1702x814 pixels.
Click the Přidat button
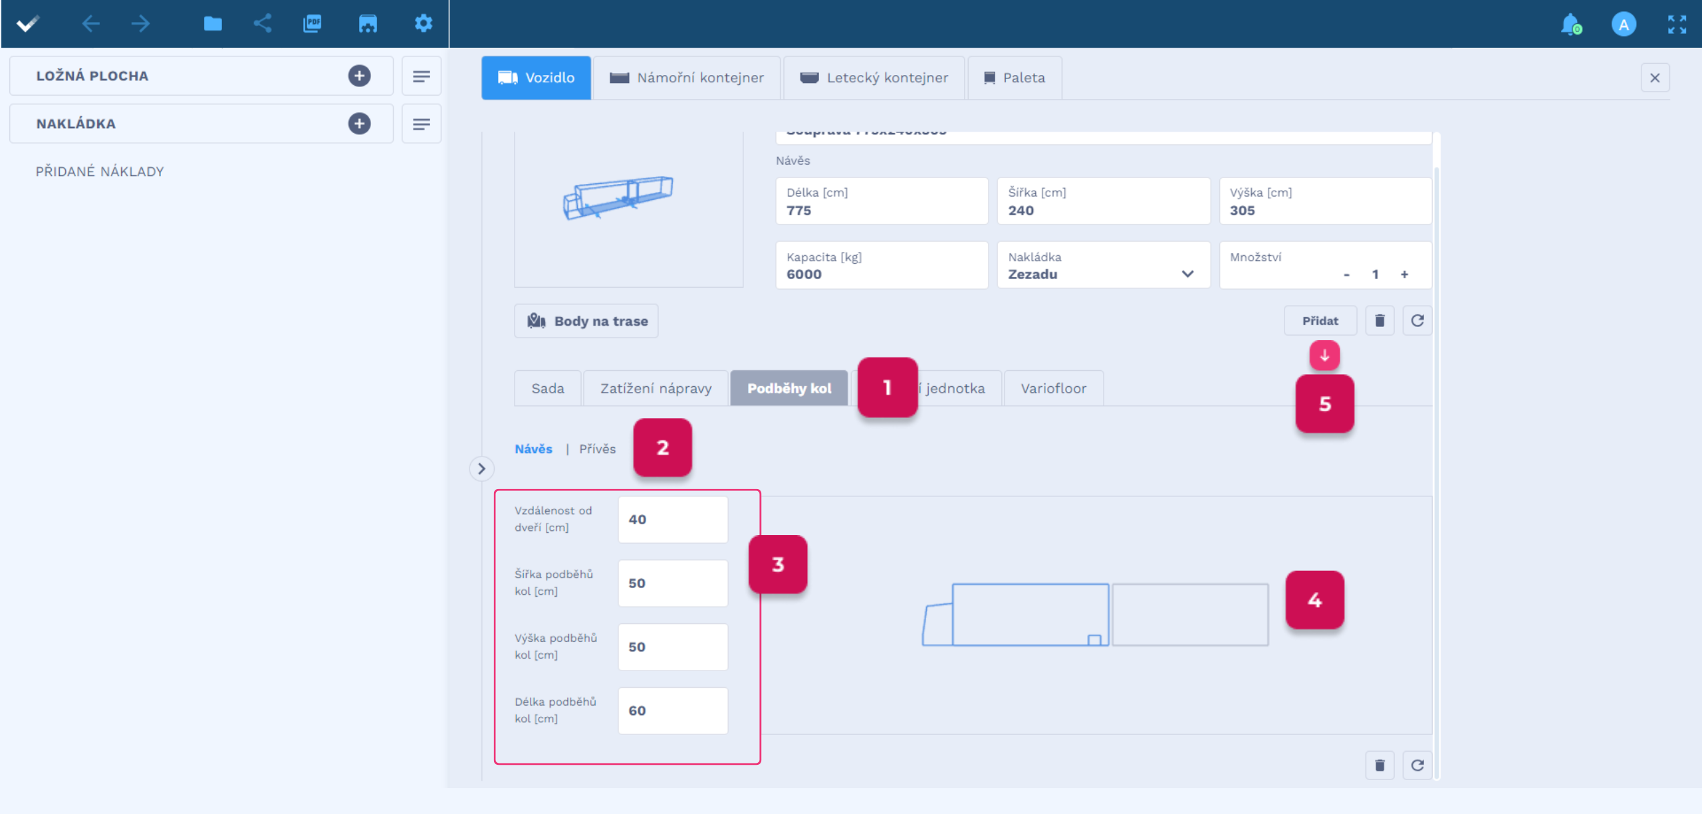click(1320, 321)
